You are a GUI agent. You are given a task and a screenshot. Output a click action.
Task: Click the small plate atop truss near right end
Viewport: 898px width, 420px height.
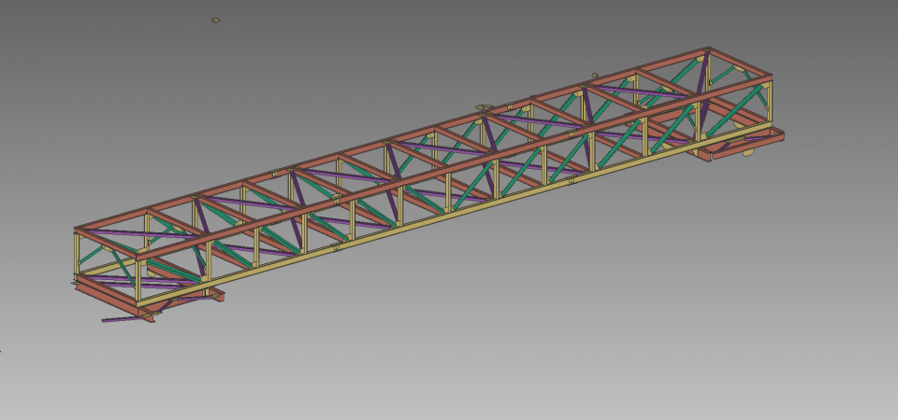click(x=594, y=76)
